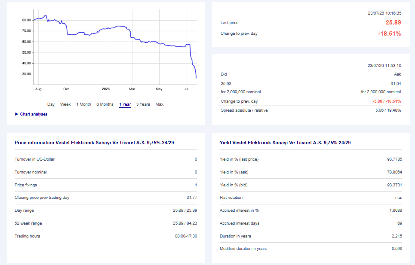Click the Price fixings row label
The width and height of the screenshot is (415, 265).
coord(26,185)
